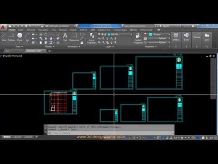Click the red grid drawing in lower-left frame
218x164 pixels.
(x=58, y=102)
